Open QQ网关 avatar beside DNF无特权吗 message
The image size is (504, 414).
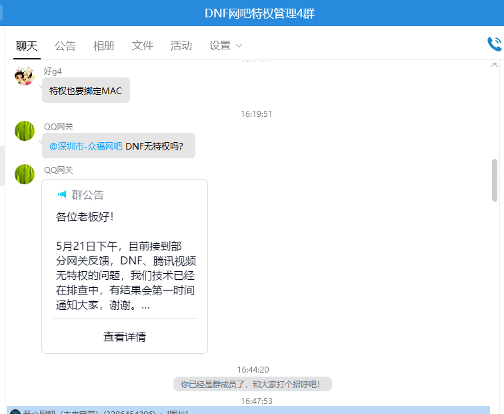click(x=25, y=131)
